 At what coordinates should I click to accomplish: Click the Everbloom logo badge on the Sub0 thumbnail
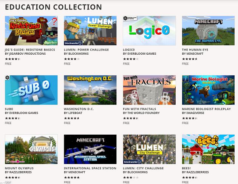[x=8, y=78]
